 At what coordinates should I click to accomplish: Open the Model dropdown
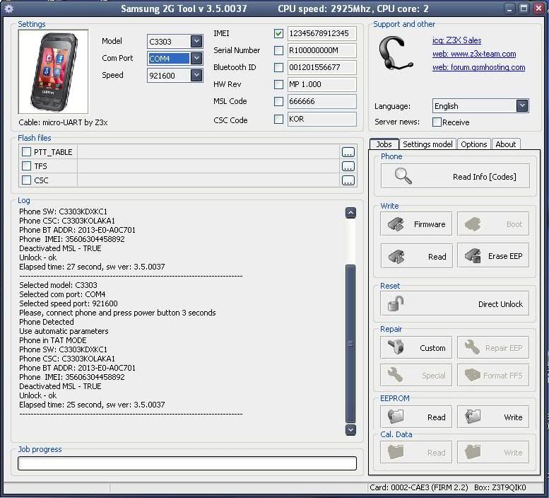pos(196,41)
